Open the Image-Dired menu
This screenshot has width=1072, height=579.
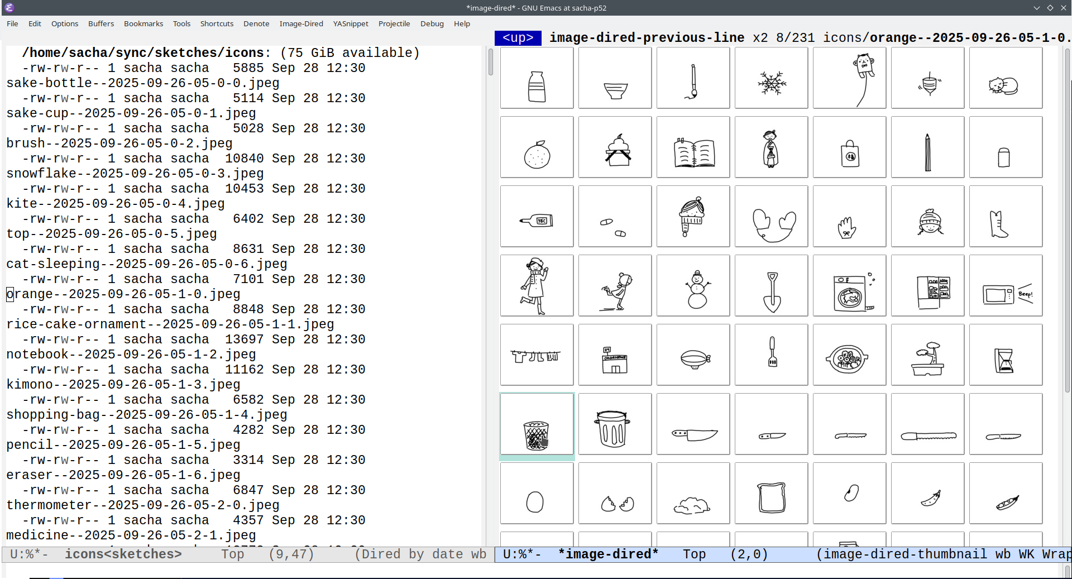click(x=301, y=23)
